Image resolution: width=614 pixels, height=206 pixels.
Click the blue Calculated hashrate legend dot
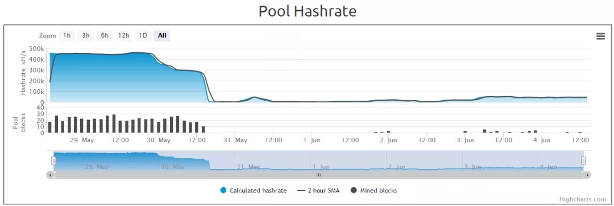click(x=223, y=191)
